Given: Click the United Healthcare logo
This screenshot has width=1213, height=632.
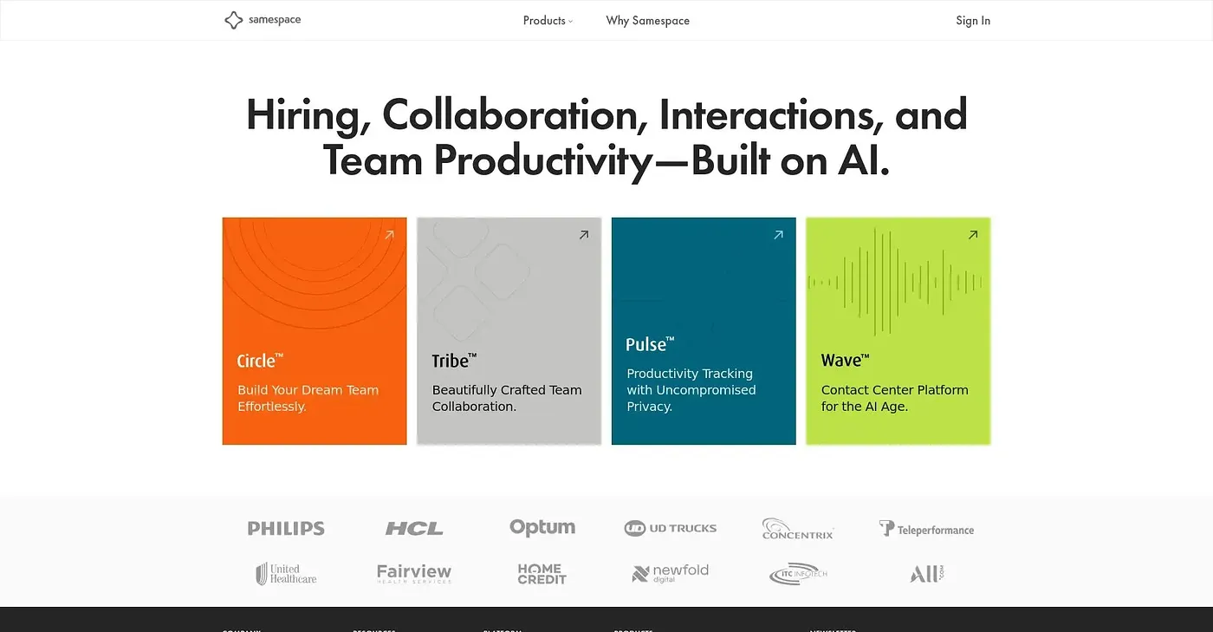Looking at the screenshot, I should coord(286,574).
